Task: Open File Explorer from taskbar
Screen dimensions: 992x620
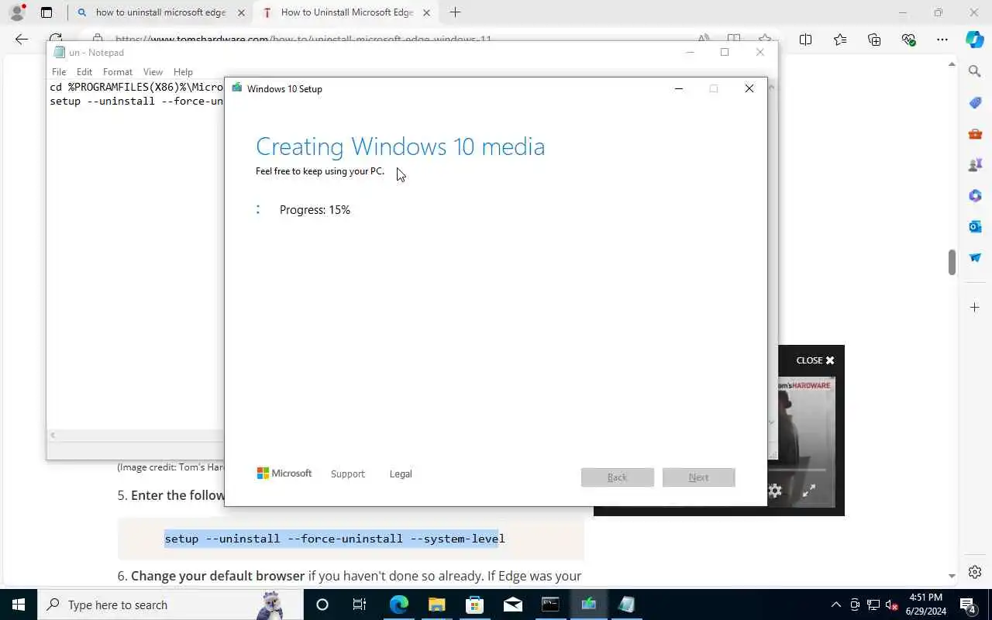Action: (436, 604)
